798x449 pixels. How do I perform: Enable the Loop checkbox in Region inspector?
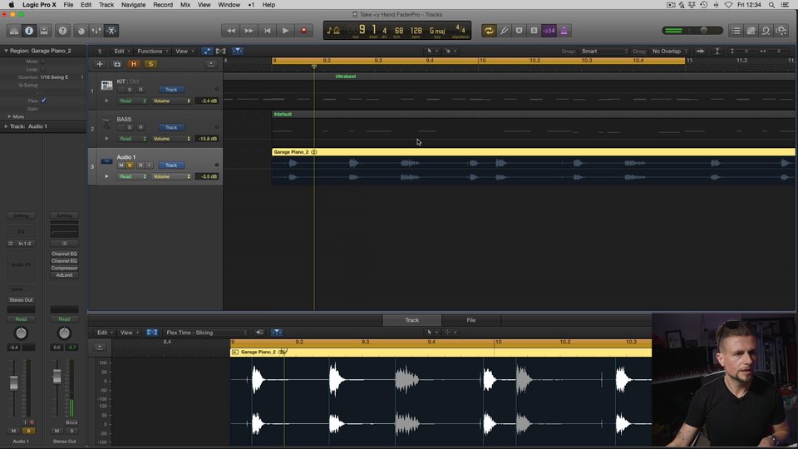coord(43,69)
